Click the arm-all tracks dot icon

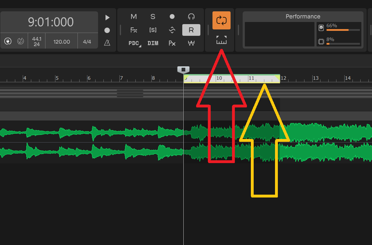pyautogui.click(x=172, y=17)
